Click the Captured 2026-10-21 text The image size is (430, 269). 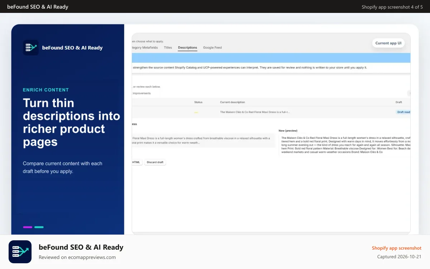point(400,257)
